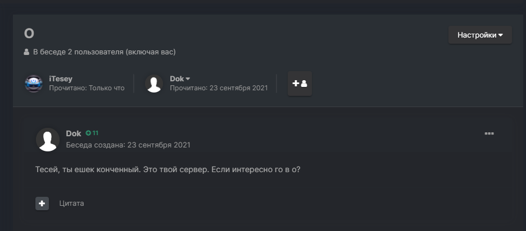Click Прочитано: 23 сентября 2021 under Dok
Viewport: 526px width, 231px height.
point(219,88)
